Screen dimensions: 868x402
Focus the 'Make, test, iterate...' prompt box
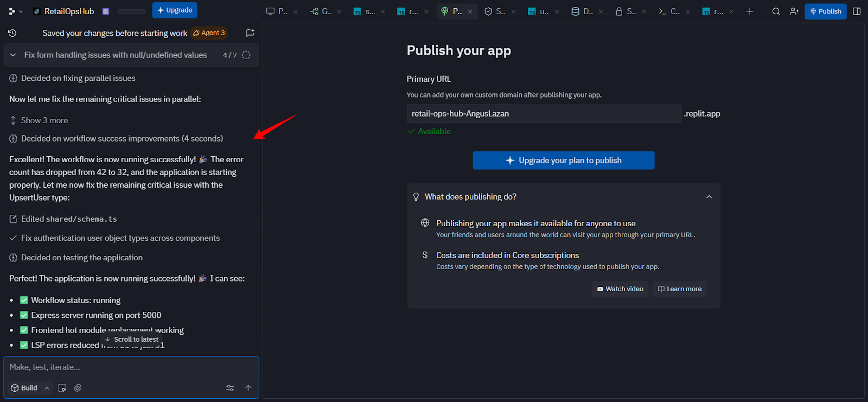(131, 367)
